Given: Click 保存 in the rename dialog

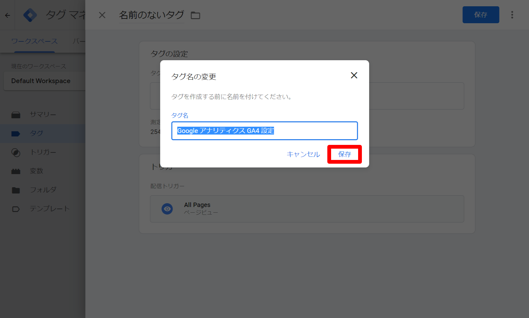Looking at the screenshot, I should click(x=345, y=154).
